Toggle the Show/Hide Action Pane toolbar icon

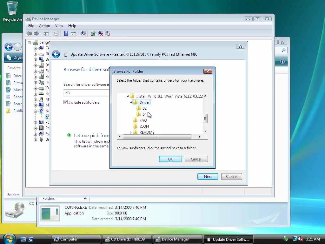(x=73, y=33)
